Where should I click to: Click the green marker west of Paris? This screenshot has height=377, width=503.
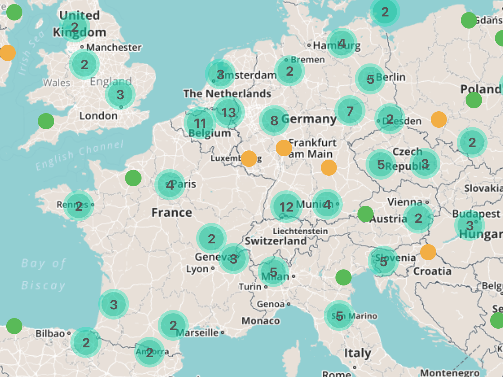coord(133,178)
